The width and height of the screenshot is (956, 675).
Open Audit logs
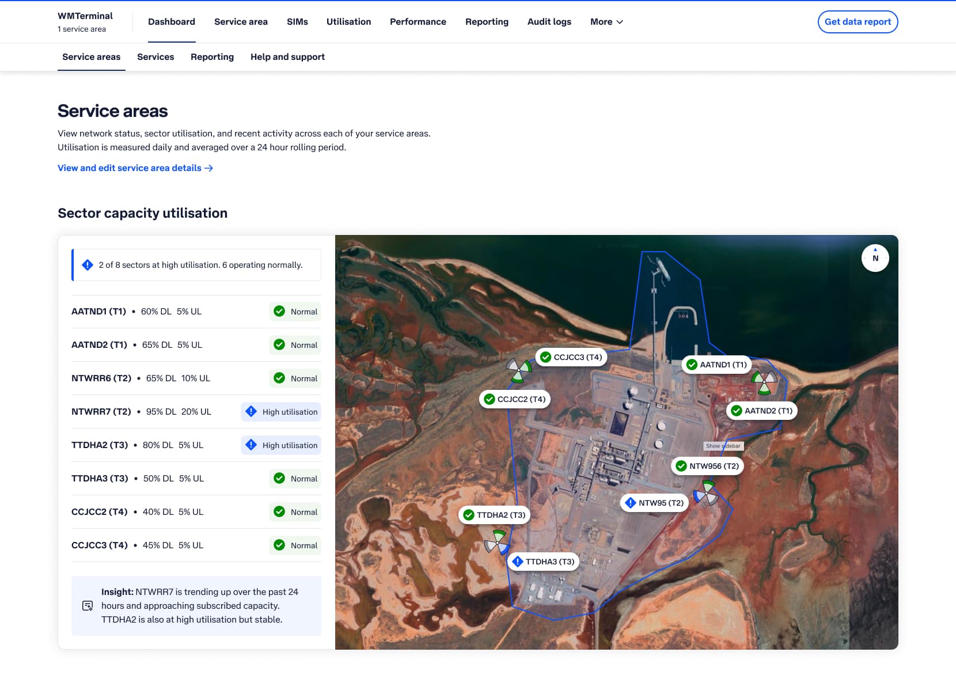[549, 22]
